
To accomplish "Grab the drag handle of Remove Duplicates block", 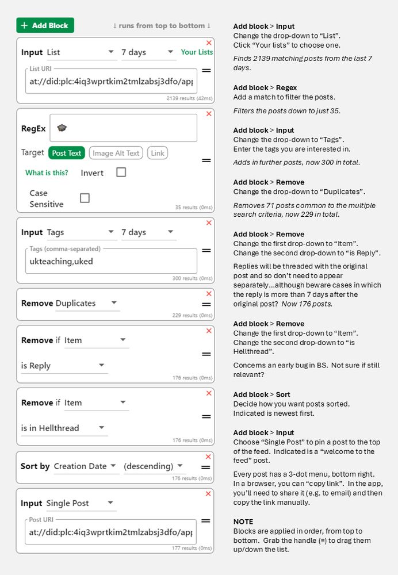I will (x=206, y=304).
